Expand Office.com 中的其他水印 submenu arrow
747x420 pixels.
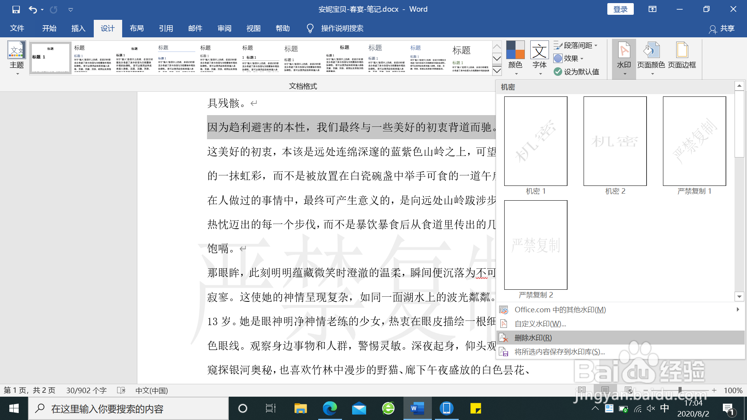738,310
